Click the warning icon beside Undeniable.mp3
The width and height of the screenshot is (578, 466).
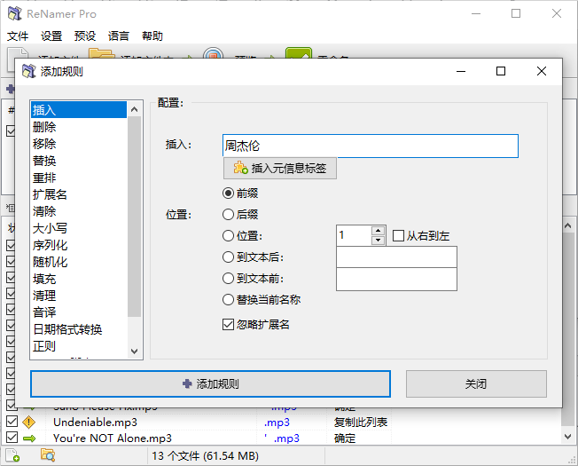click(28, 423)
